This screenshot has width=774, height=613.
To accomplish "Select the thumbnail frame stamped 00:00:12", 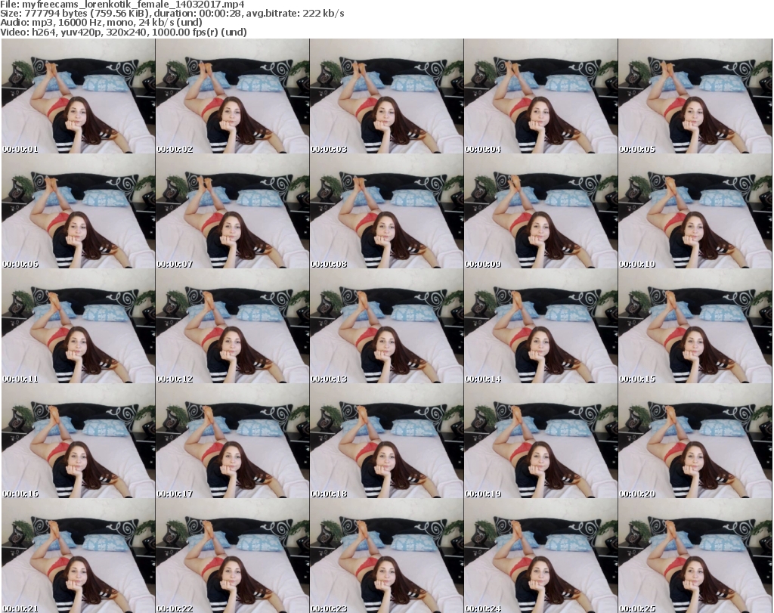I will tap(233, 327).
